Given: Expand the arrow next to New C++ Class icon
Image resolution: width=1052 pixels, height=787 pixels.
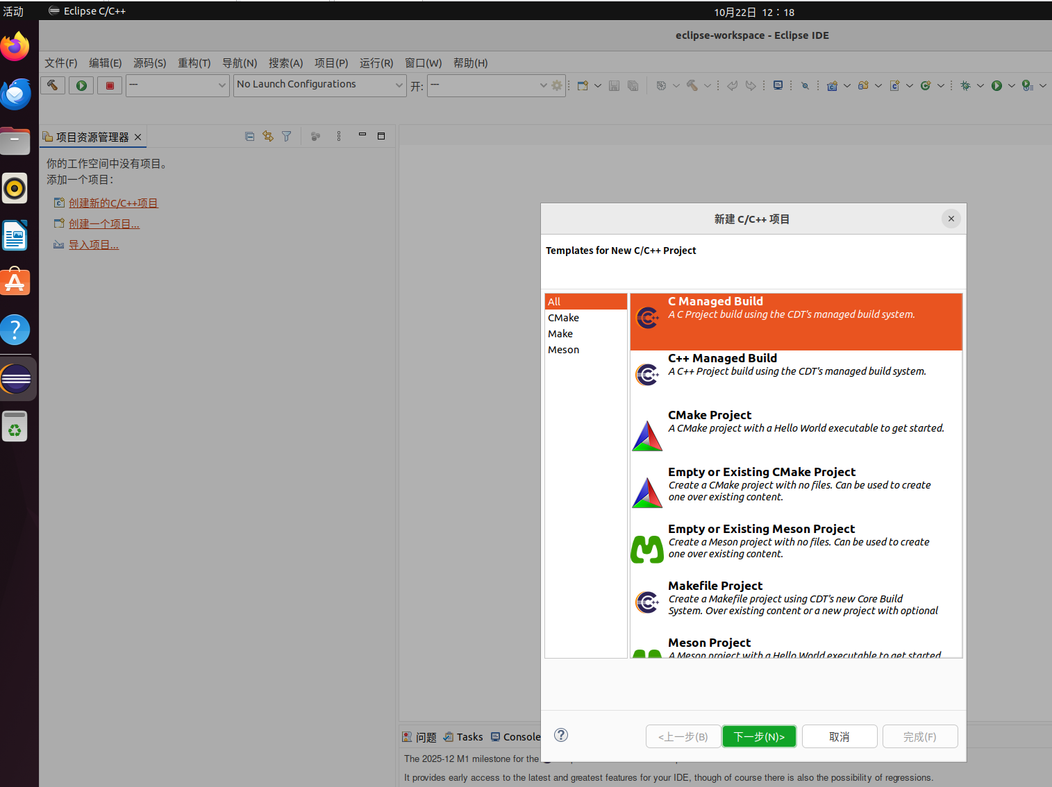Looking at the screenshot, I should pyautogui.click(x=940, y=85).
